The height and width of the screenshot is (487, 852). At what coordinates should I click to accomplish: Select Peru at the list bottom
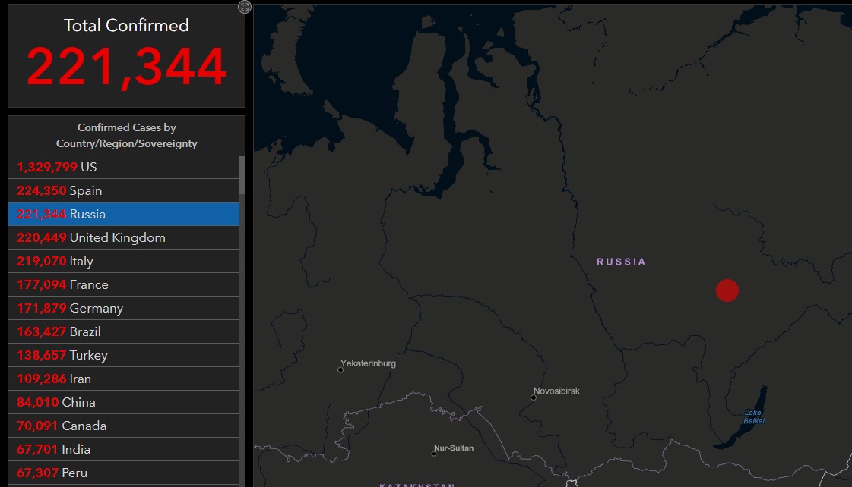coord(124,473)
